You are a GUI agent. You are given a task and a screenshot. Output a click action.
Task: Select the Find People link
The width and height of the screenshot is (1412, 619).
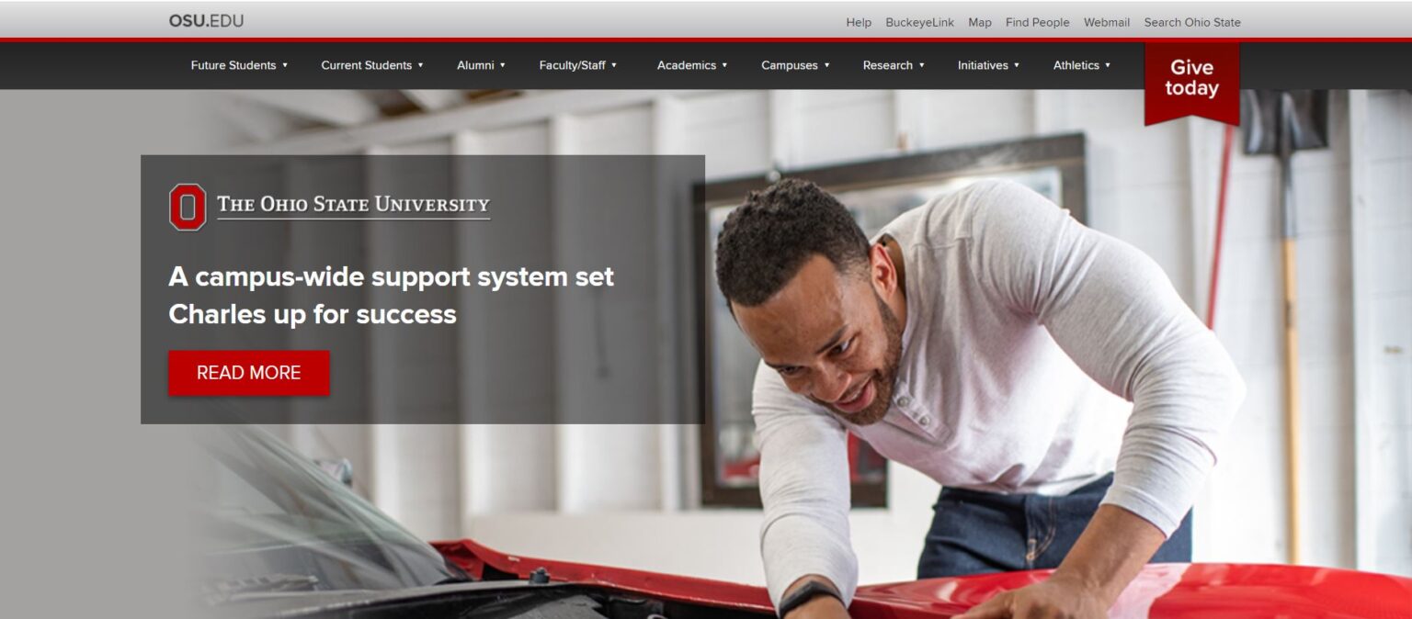click(1037, 22)
